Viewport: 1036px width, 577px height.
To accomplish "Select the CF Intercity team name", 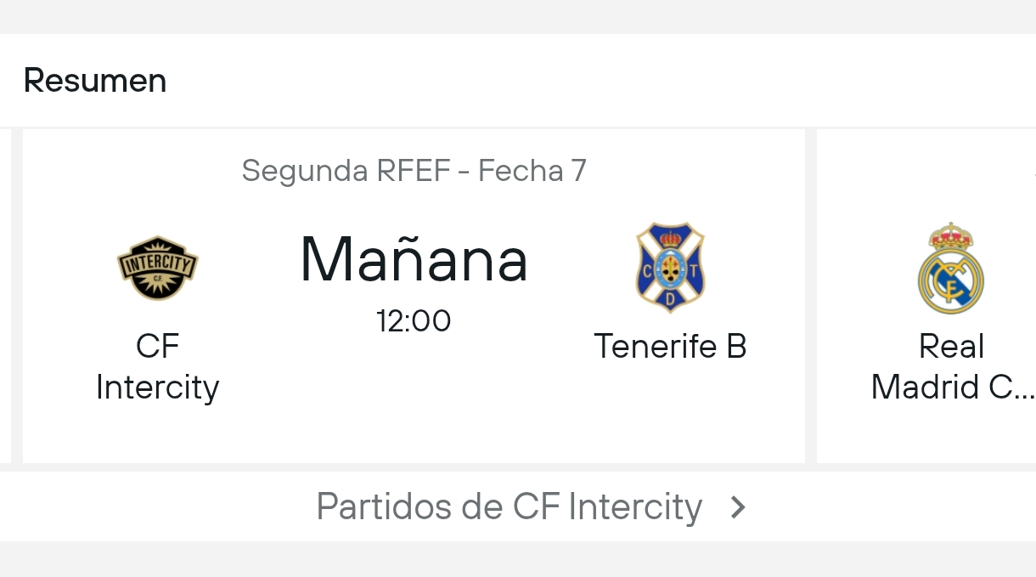I will [x=157, y=366].
